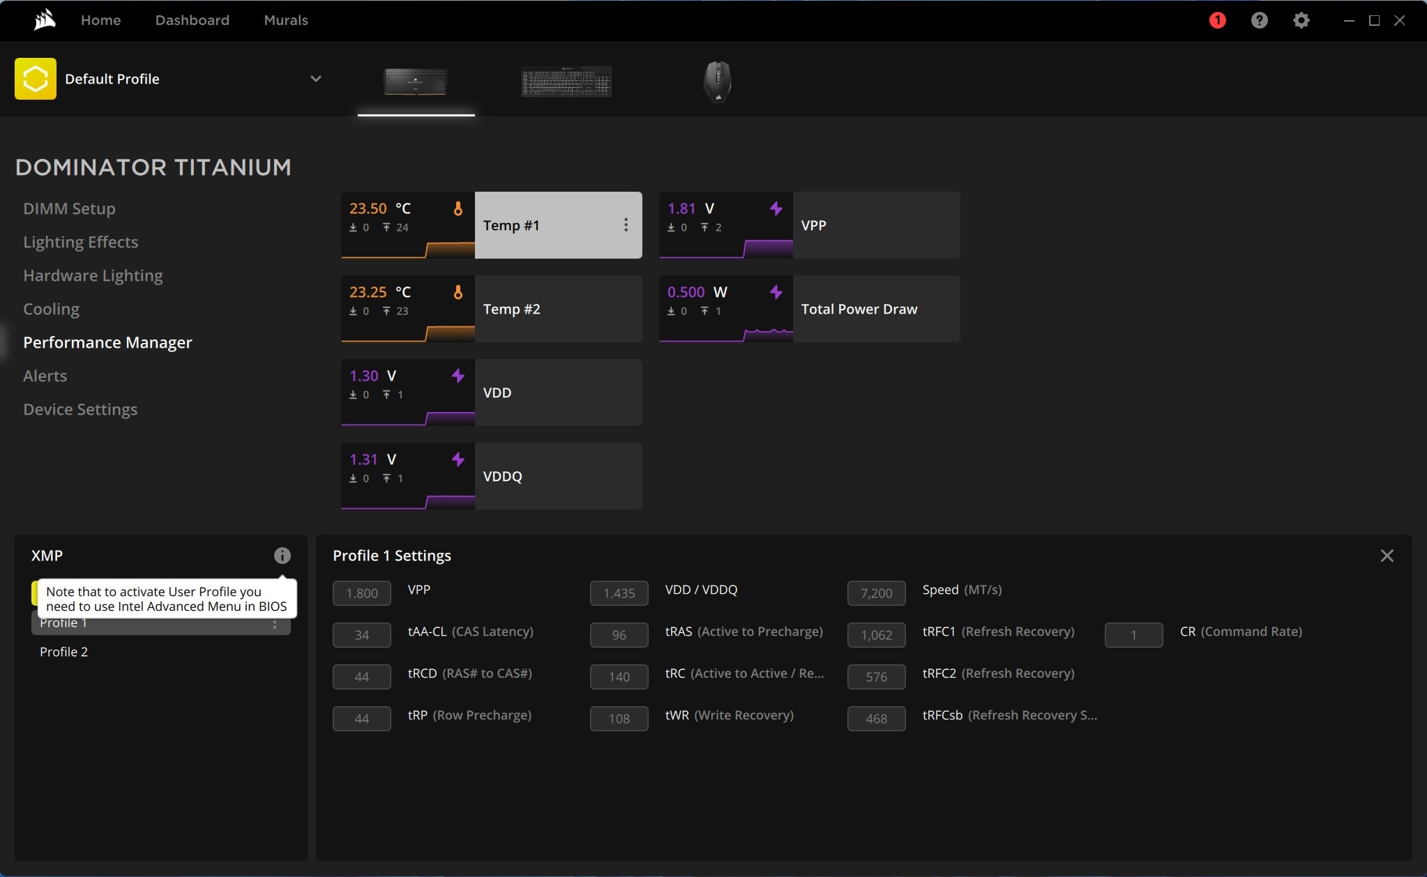Click the DOMINATOR TITANIUM heading
The width and height of the screenshot is (1427, 877).
153,167
